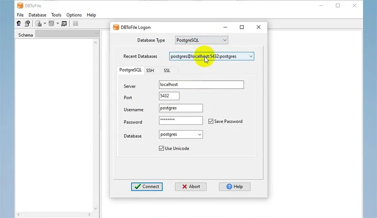Click the find/binoculars icon in toolbar

(x=64, y=23)
